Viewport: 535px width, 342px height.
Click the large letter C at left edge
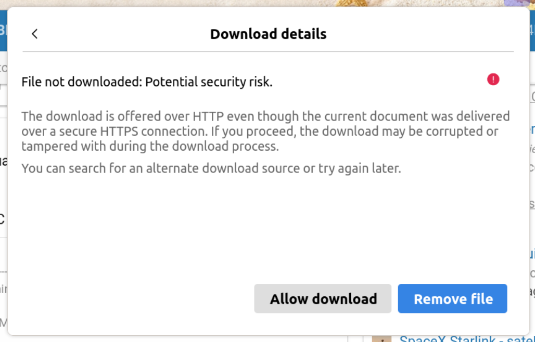pyautogui.click(x=2, y=219)
